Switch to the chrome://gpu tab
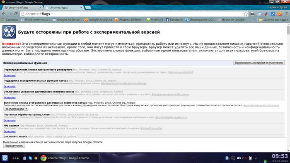 [64, 7]
